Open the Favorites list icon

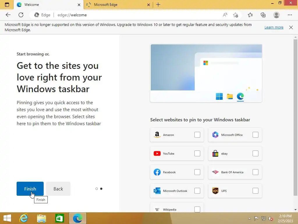click(x=250, y=15)
